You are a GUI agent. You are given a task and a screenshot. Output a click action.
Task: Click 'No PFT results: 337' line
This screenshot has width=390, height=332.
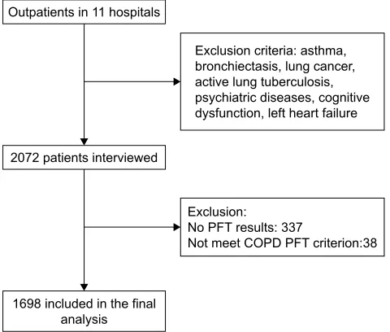(x=245, y=227)
